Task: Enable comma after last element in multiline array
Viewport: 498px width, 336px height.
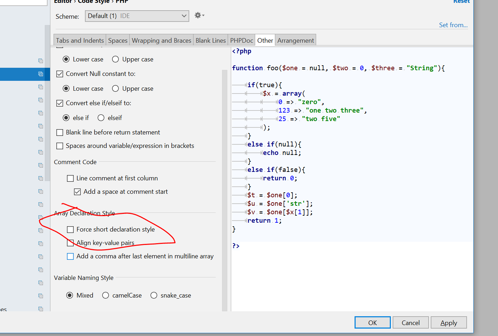Action: click(70, 256)
